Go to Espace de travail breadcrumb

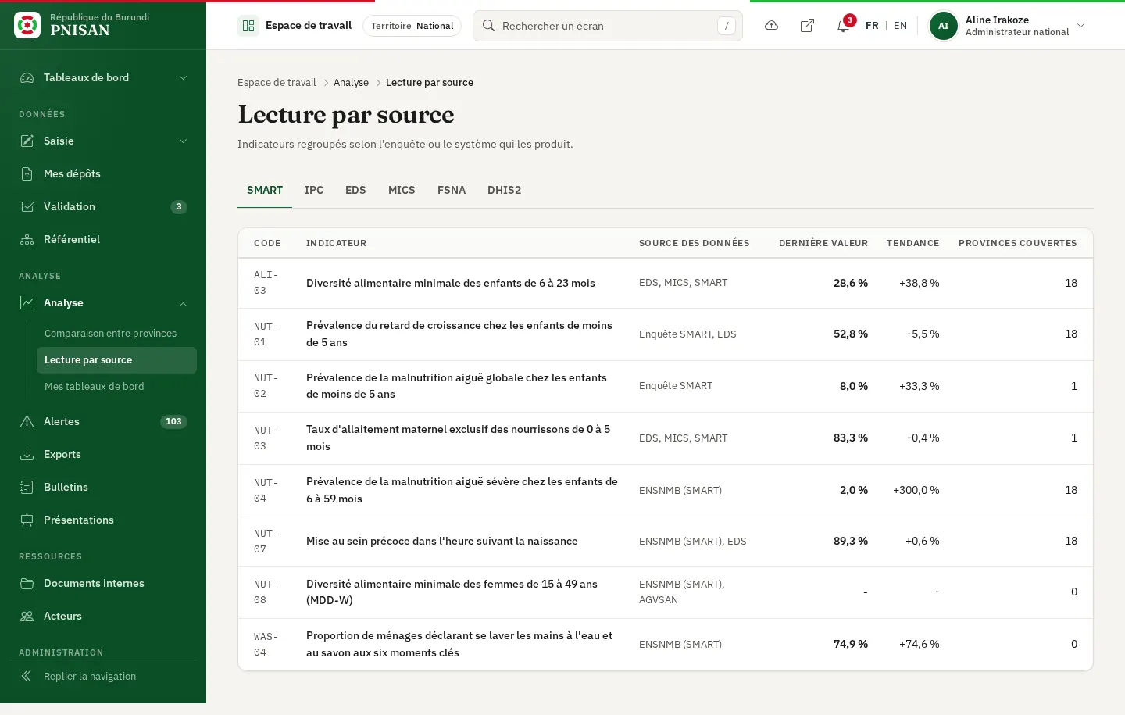(277, 82)
